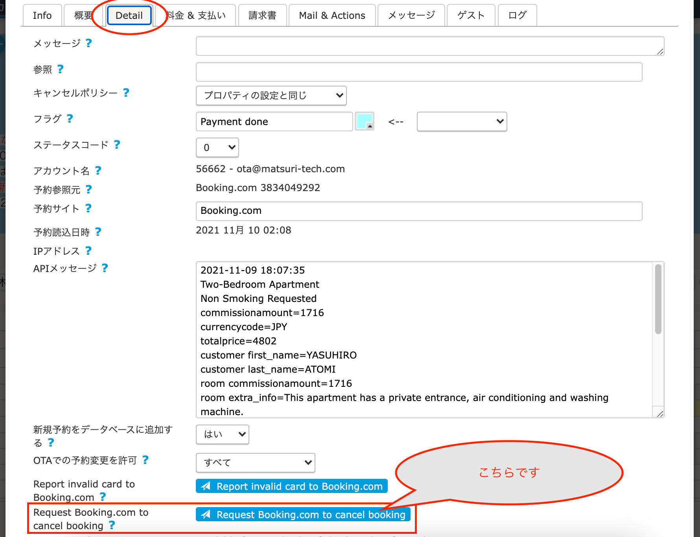Click help icon next to 予約読込日時
700x537 pixels.
(98, 232)
